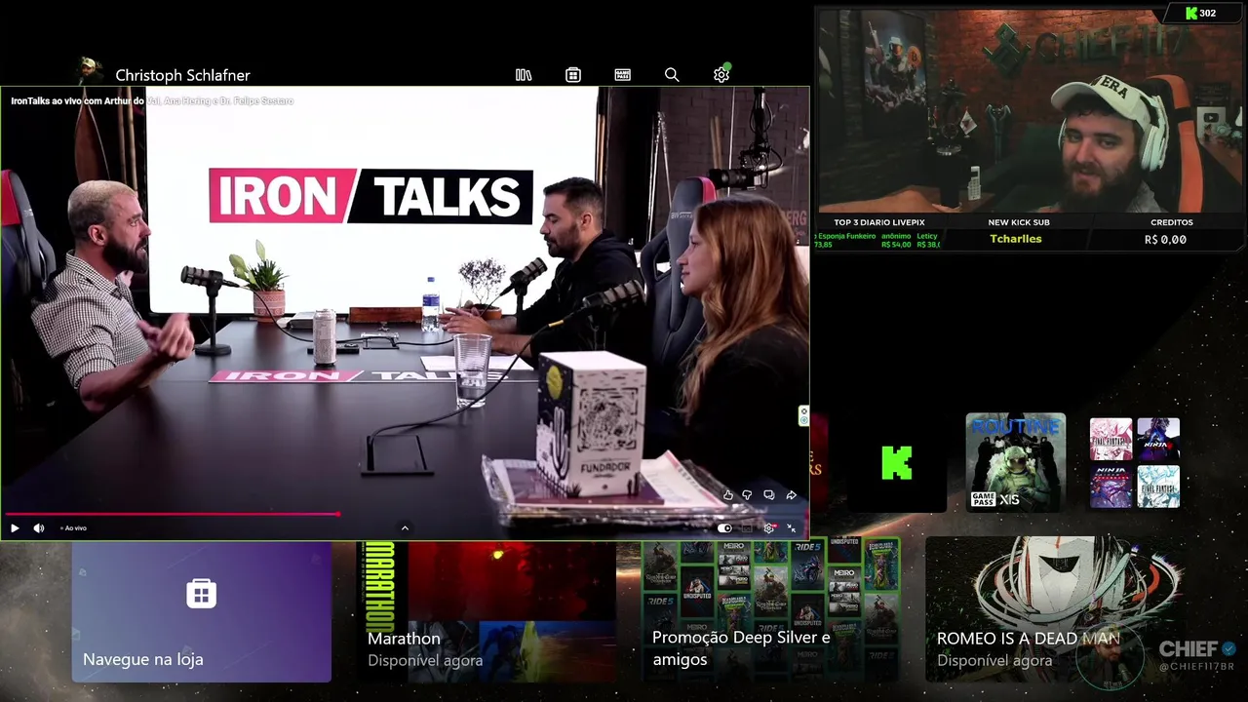Click the streamer webcam overlay
This screenshot has width=1248, height=702.
point(1031,110)
